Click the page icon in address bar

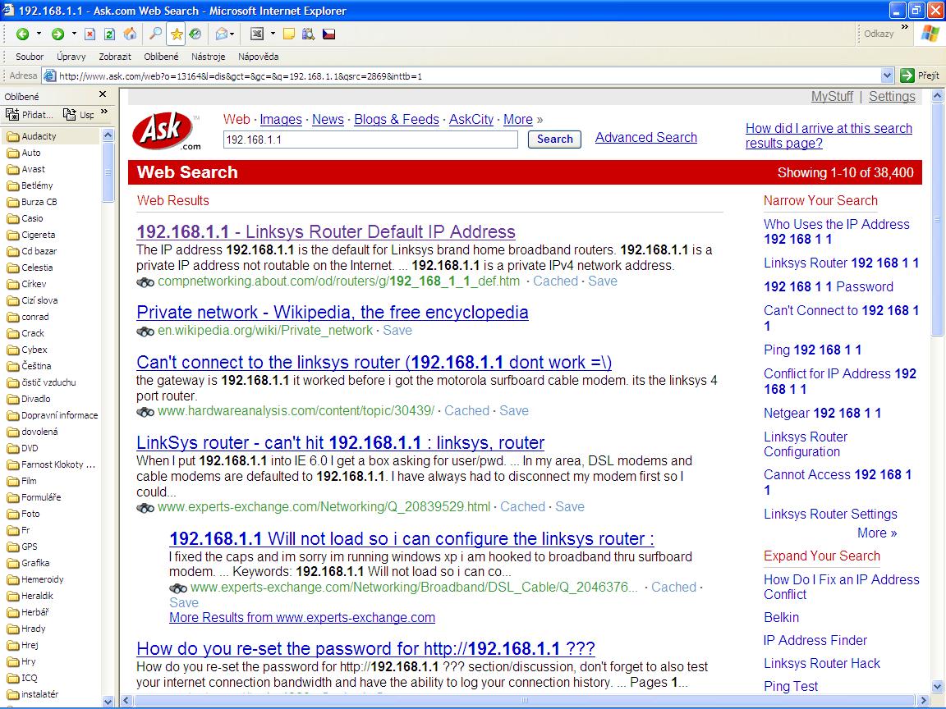click(x=50, y=75)
